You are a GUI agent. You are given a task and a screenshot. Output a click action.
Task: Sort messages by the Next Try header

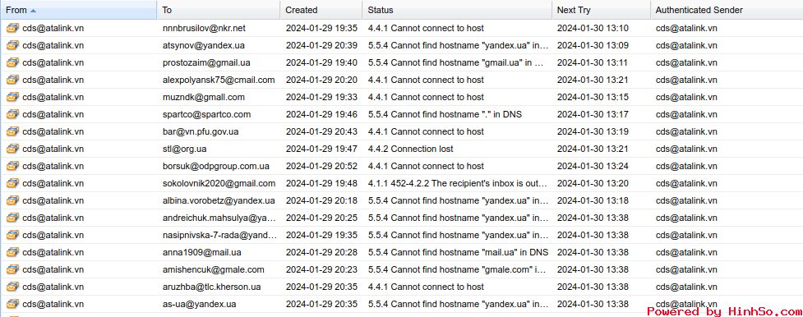point(573,10)
